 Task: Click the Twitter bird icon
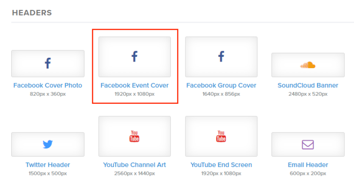[48, 144]
